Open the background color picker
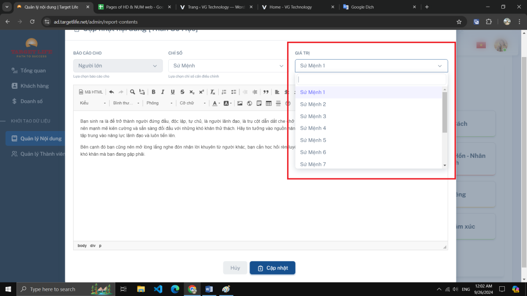Image resolution: width=527 pixels, height=296 pixels. point(227,103)
